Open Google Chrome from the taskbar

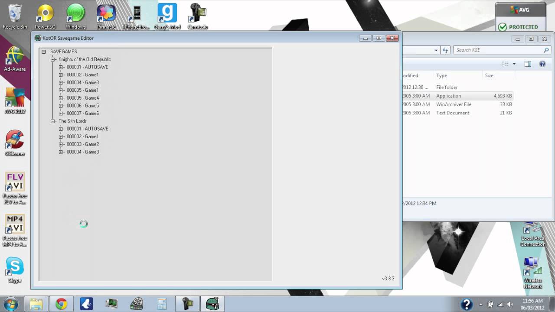(x=61, y=304)
